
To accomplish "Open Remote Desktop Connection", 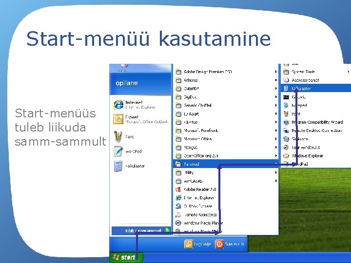I will point(316,131).
